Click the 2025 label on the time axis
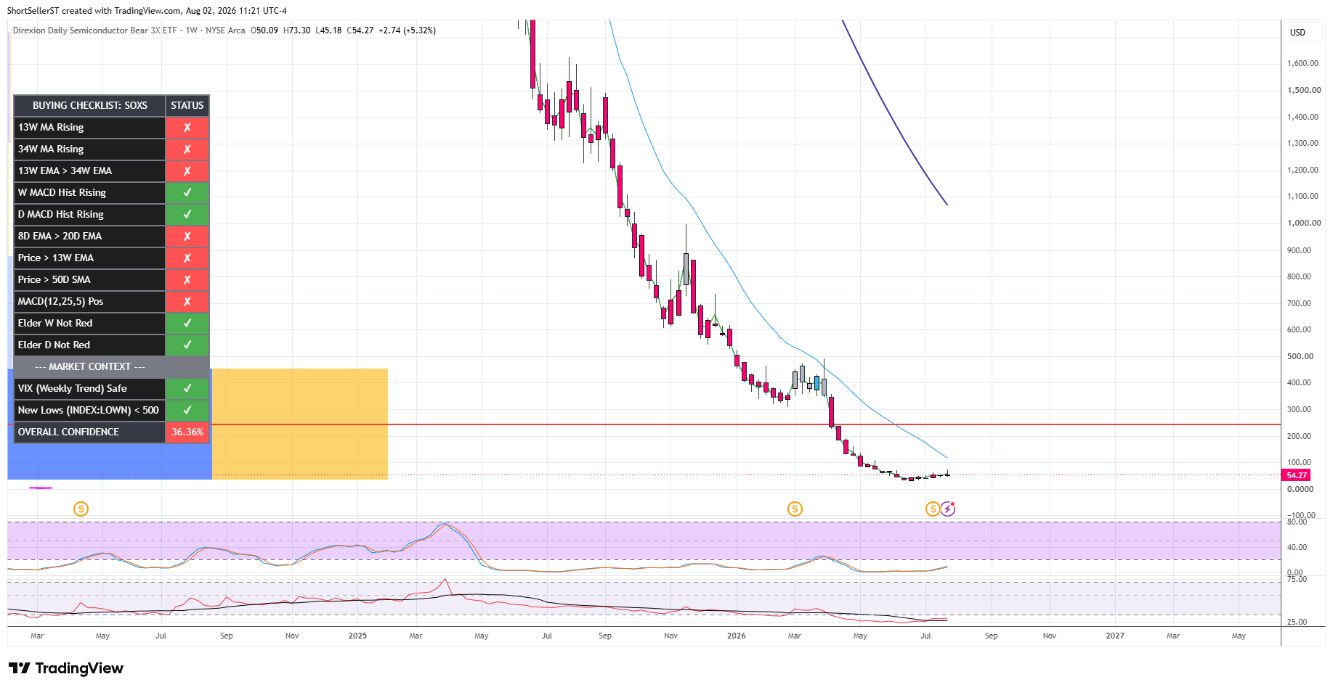Image resolution: width=1333 pixels, height=690 pixels. 357,636
